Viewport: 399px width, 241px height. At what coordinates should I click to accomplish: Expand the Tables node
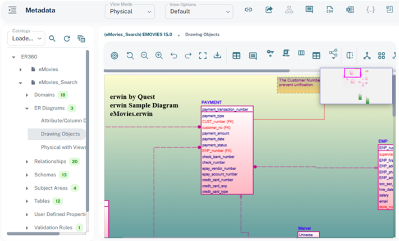(x=27, y=201)
